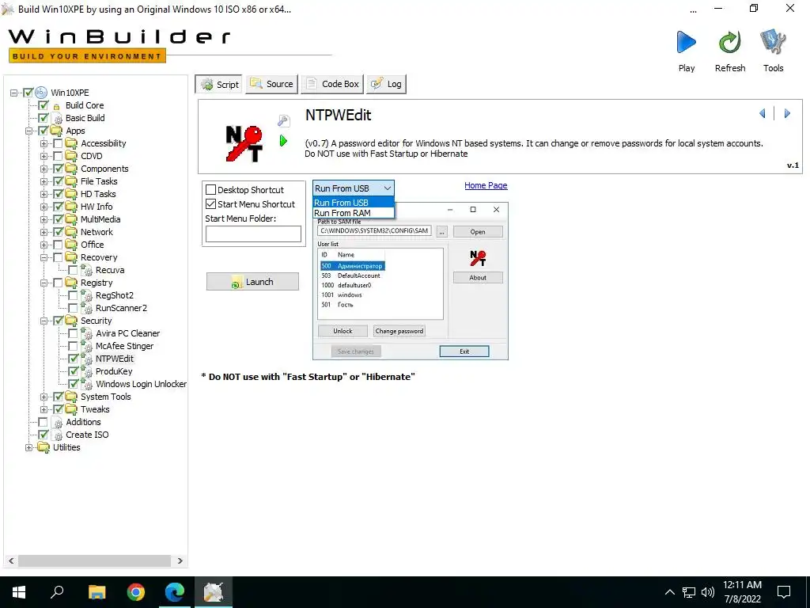Viewport: 810px width, 608px height.
Task: Click the Build Core lock icon
Action: tap(56, 106)
